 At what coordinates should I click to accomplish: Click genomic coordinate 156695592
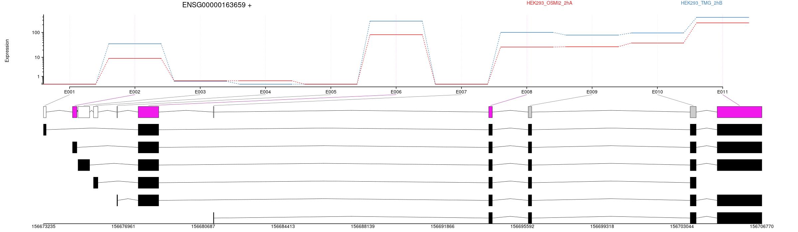coord(522,227)
